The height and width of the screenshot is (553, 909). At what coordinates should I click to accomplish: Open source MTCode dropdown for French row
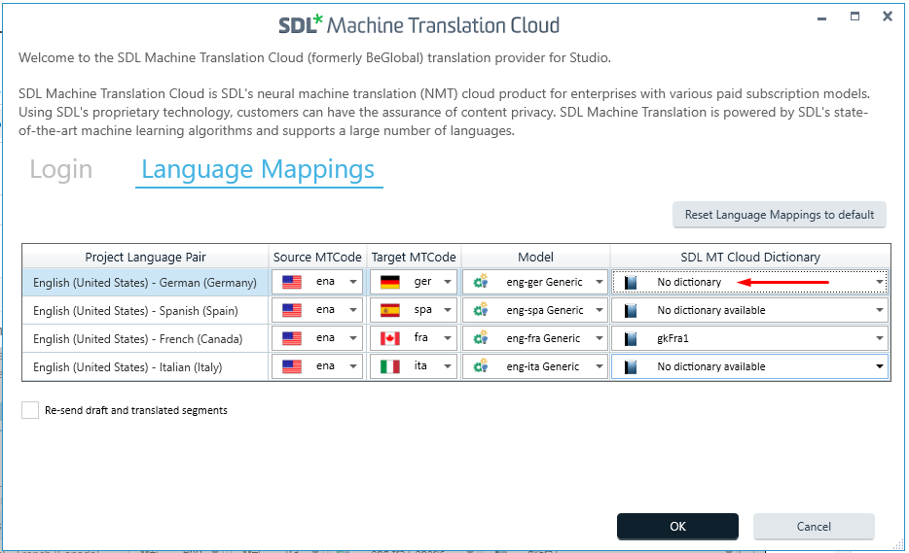[x=353, y=338]
